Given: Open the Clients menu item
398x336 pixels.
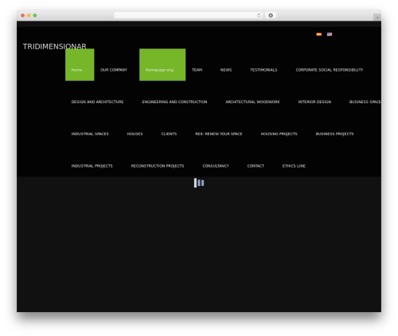Looking at the screenshot, I should [x=169, y=134].
